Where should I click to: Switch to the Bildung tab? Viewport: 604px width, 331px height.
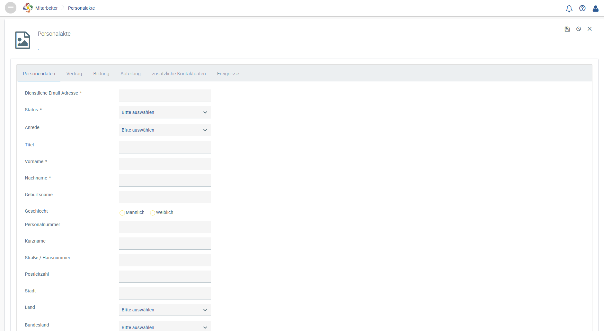(101, 74)
